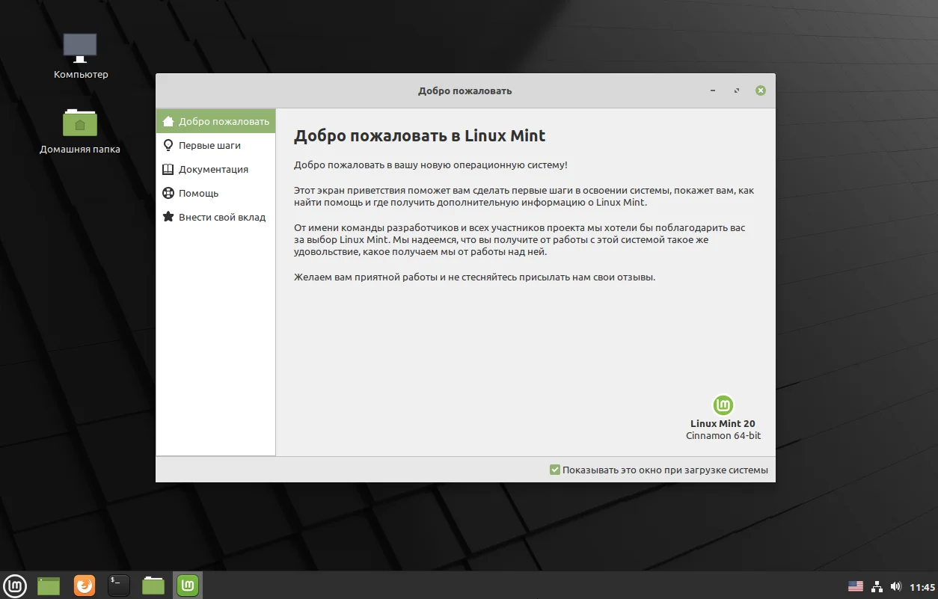This screenshot has width=938, height=599.
Task: Click the Linux Mint logo in the welcome window
Action: [723, 405]
